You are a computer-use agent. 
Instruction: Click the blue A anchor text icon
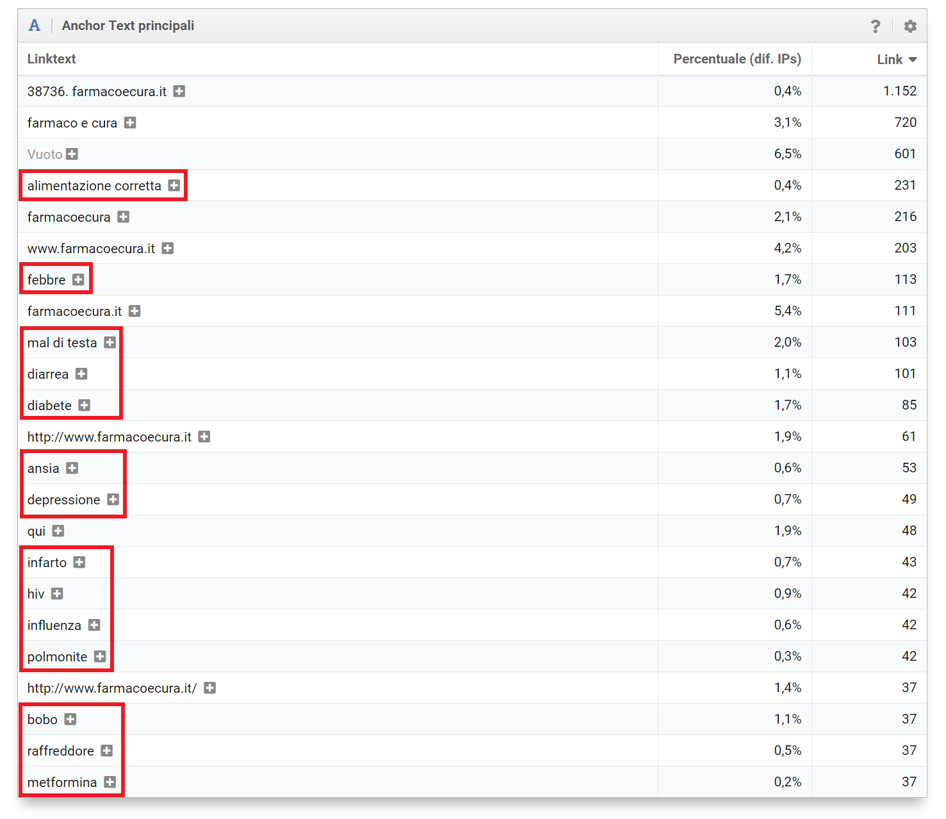click(35, 26)
